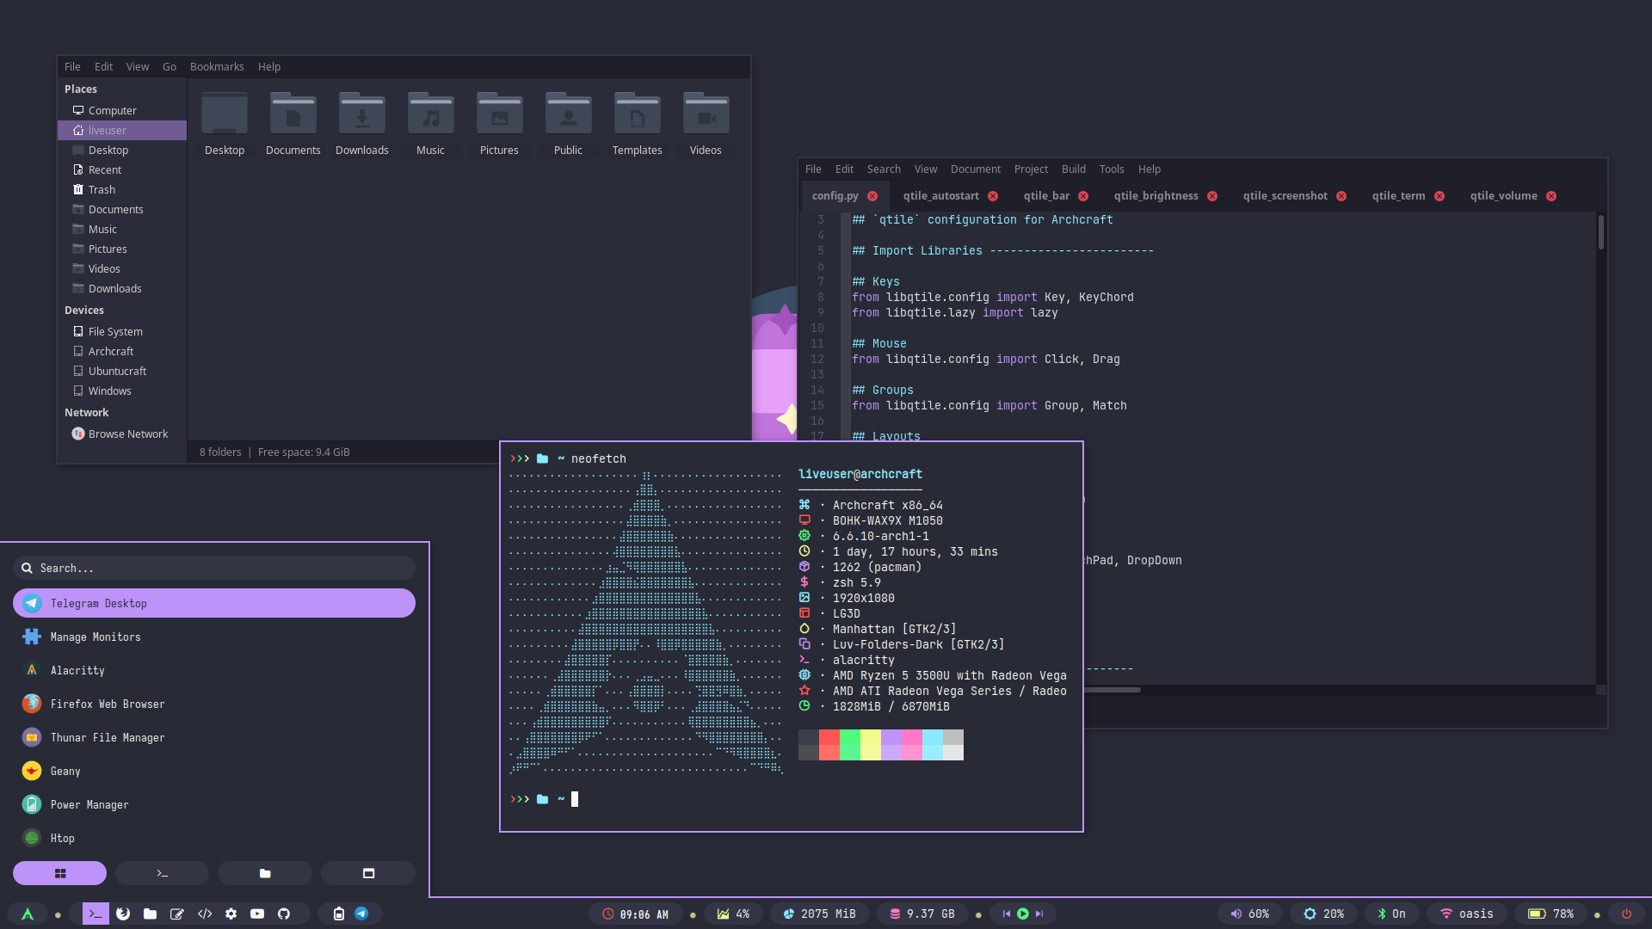Select Geany in the launcher list
1652x929 pixels.
click(x=65, y=771)
